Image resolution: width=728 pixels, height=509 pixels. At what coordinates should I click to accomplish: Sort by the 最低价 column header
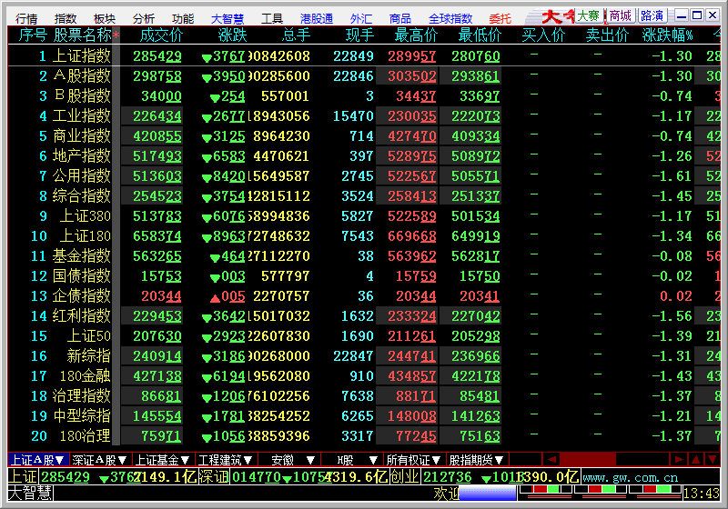[480, 35]
